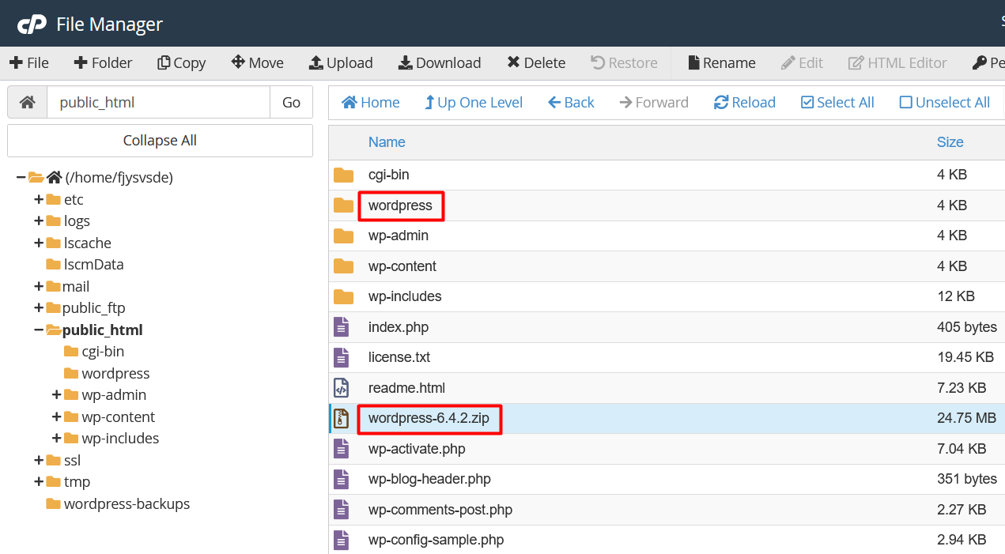Click the home icon beside path field
The height and width of the screenshot is (554, 1005).
tap(28, 103)
